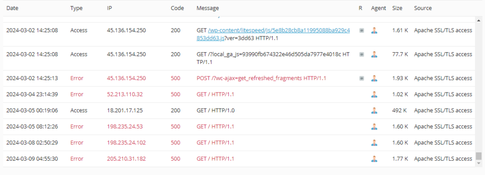This screenshot has height=175, width=485.
Task: Click Error type in 205.210.31.182 row
Action: [x=77, y=159]
